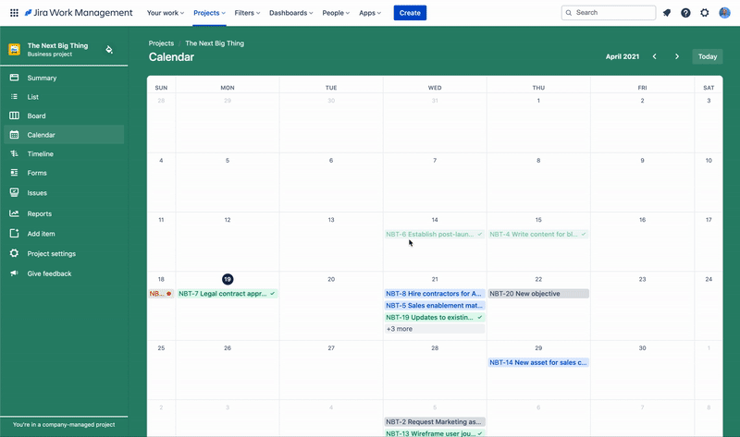The image size is (740, 437).
Task: Open the help question mark icon
Action: tap(685, 13)
